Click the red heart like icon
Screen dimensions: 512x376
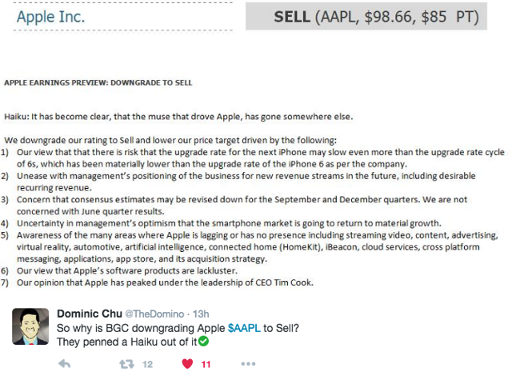point(187,363)
